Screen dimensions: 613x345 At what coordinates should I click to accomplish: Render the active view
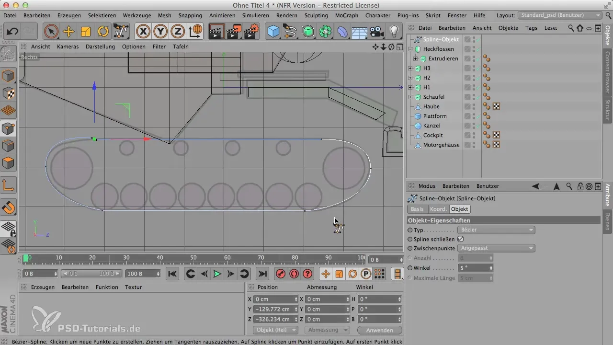(x=217, y=32)
